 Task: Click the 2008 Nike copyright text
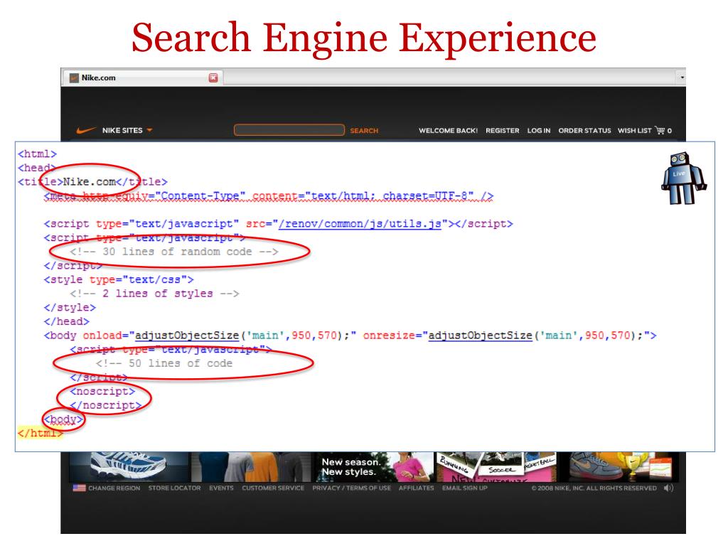(x=594, y=488)
